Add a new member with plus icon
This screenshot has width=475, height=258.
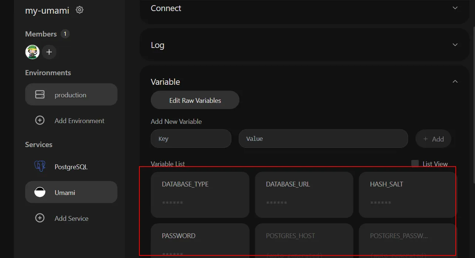[x=49, y=52]
